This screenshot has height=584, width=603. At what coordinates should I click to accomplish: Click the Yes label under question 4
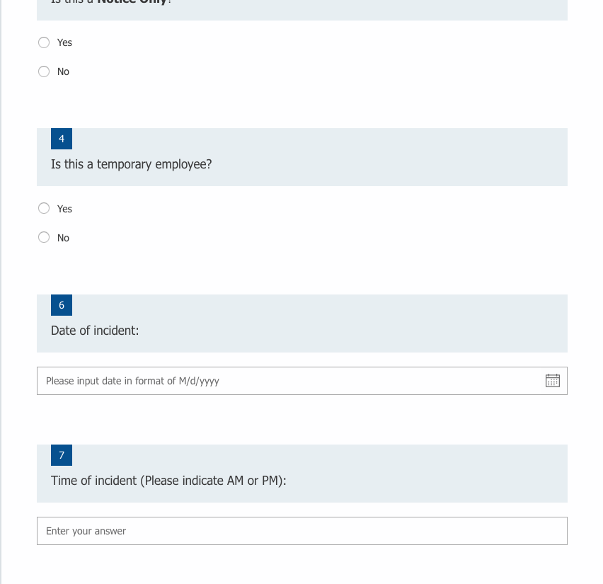[64, 208]
